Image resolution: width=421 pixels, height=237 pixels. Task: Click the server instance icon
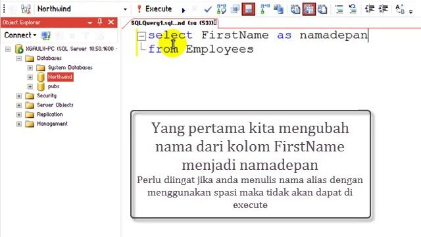pyautogui.click(x=19, y=49)
